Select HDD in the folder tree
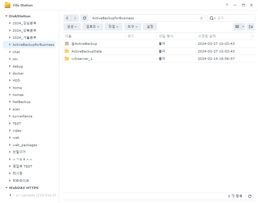 [x=16, y=81]
